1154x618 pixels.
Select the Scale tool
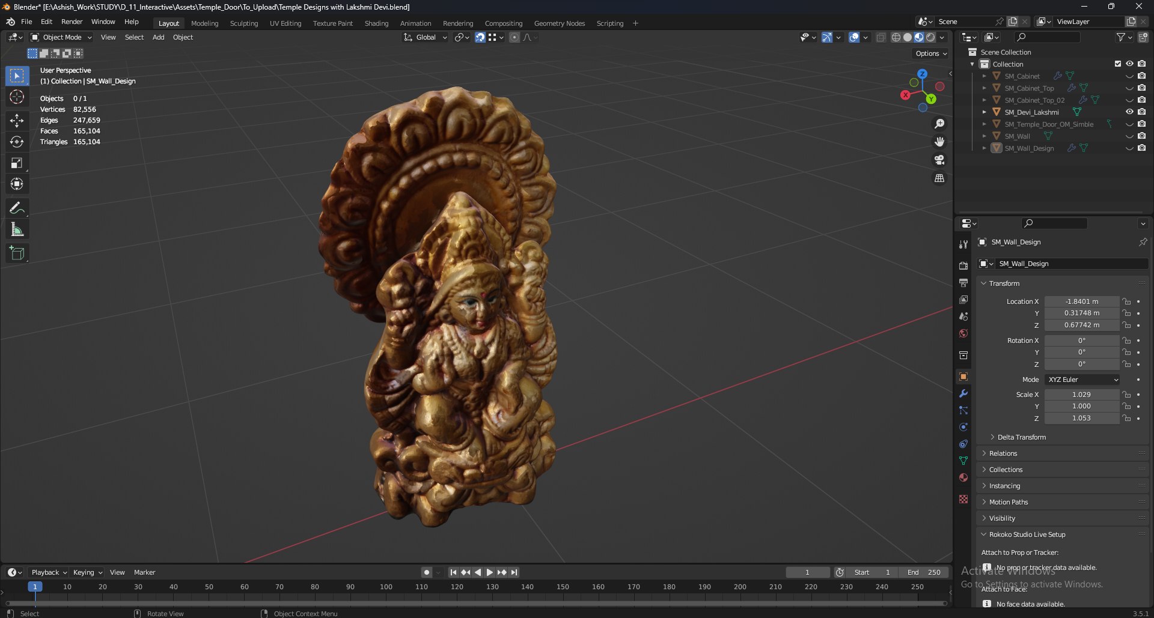point(17,163)
